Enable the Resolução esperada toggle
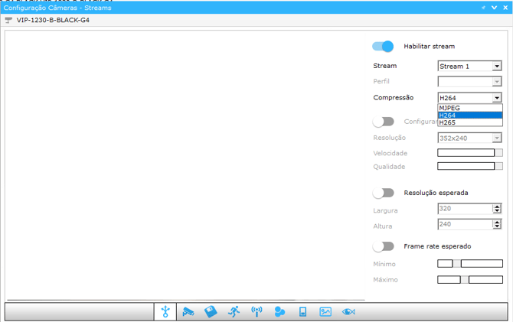This screenshot has width=513, height=322. [383, 193]
